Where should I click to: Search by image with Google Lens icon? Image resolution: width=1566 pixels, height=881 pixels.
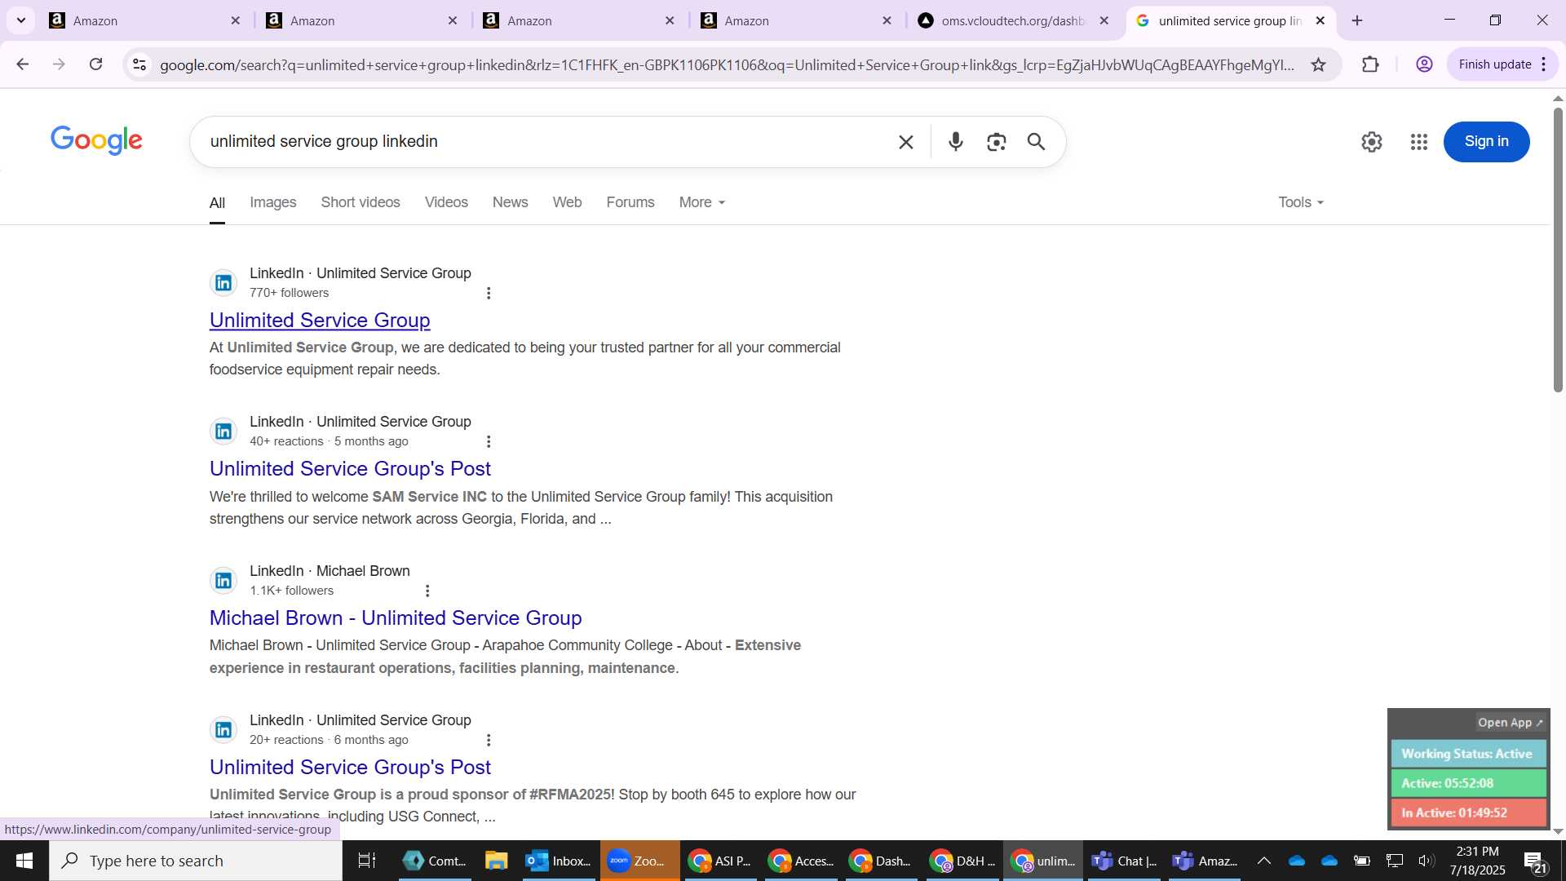coord(996,142)
